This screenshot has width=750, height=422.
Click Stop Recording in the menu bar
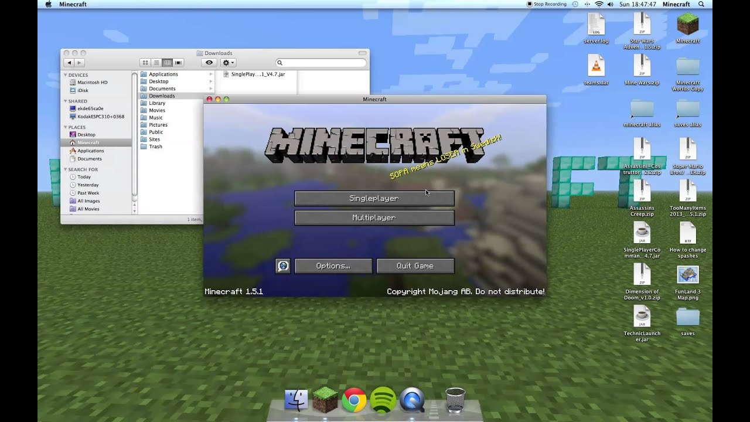(x=547, y=4)
